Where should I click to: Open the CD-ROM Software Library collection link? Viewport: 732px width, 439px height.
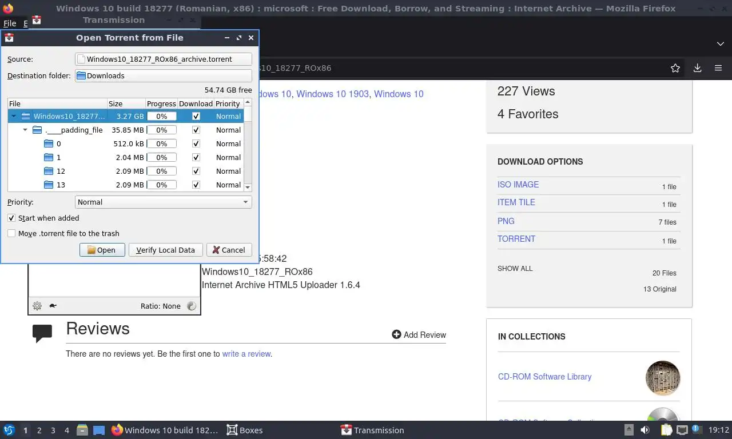[x=544, y=377]
